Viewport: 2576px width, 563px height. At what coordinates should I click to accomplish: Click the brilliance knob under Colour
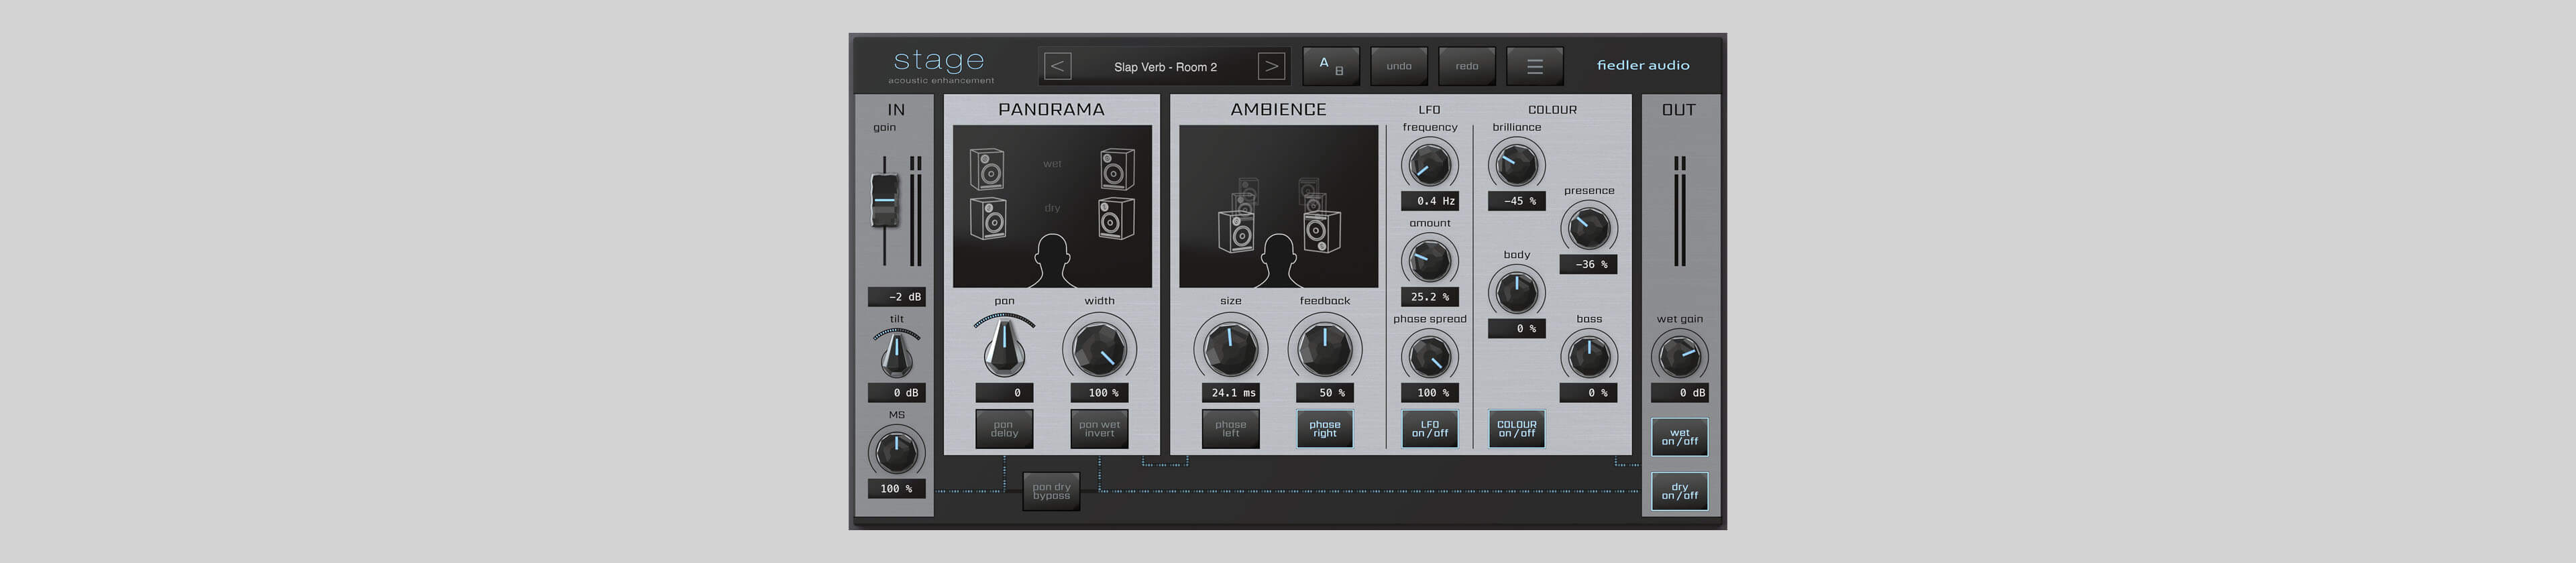click(1516, 165)
